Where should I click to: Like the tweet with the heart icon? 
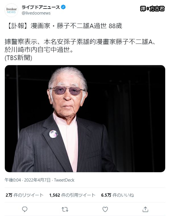[x=105, y=209]
